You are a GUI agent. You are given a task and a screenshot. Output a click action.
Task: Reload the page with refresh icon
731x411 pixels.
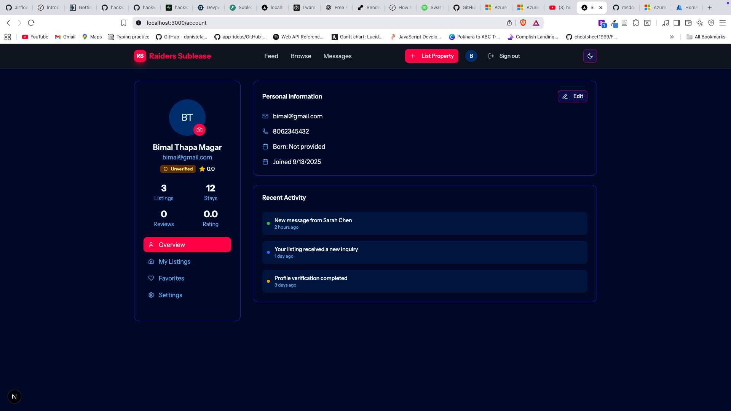point(31,23)
